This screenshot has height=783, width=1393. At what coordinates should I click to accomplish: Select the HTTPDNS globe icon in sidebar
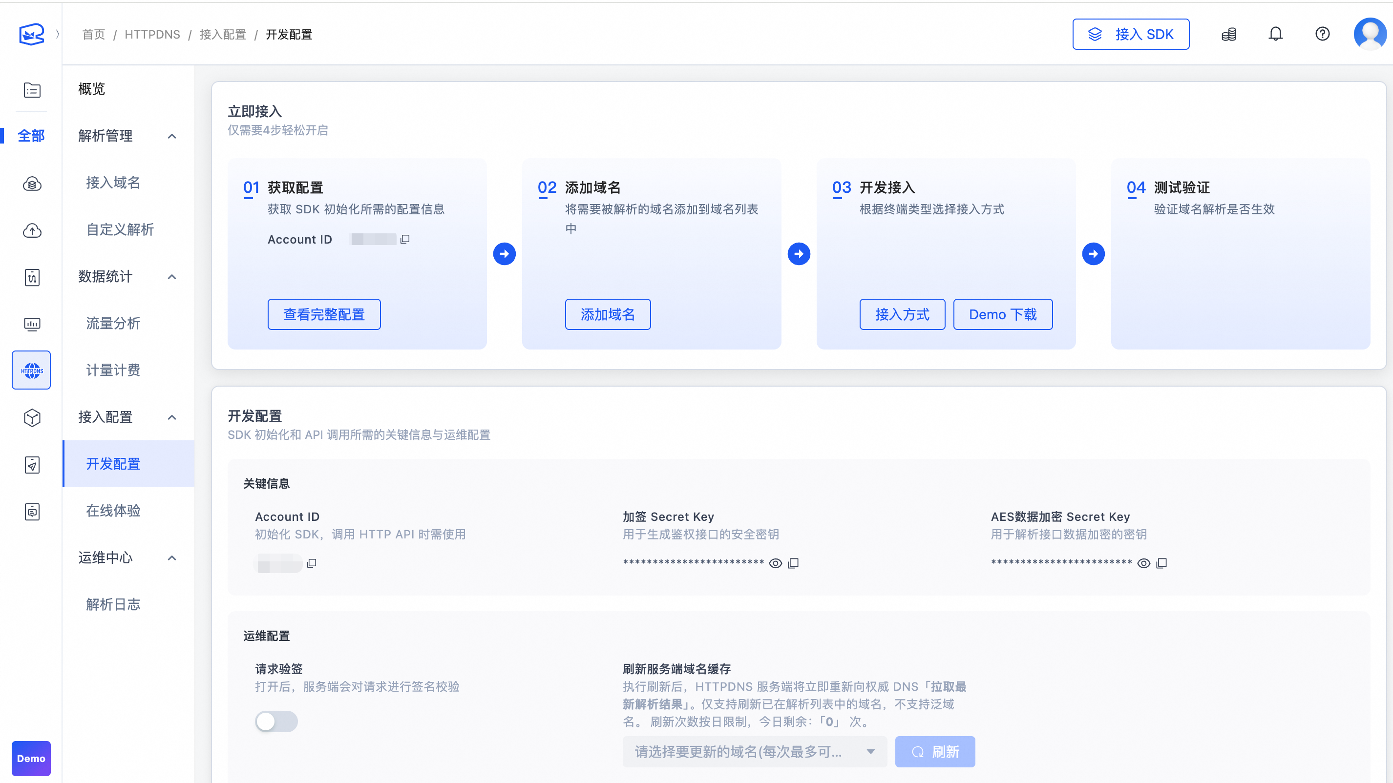(31, 370)
